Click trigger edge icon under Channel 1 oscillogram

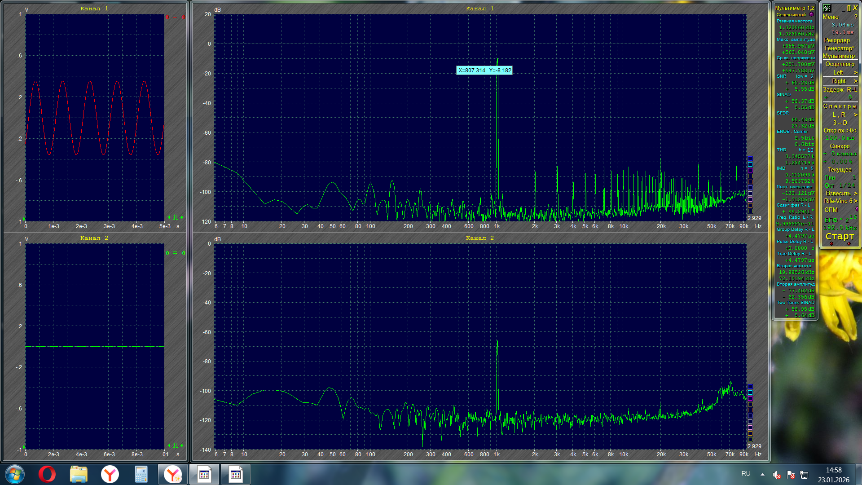[176, 217]
